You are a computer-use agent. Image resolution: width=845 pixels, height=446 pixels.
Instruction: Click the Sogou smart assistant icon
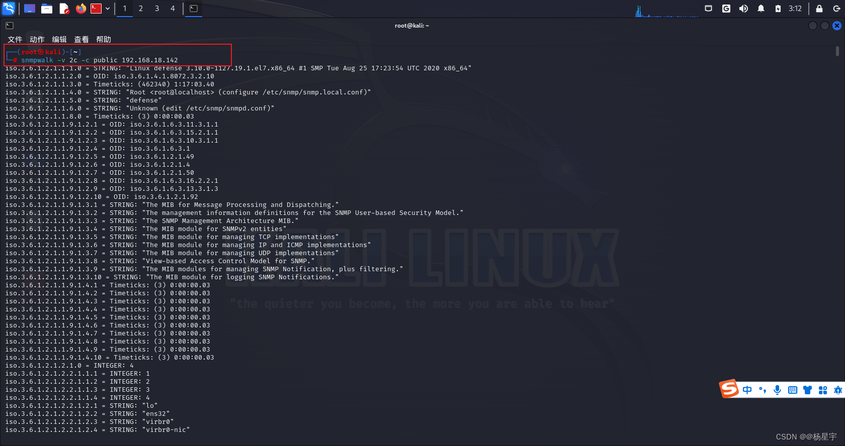[837, 390]
